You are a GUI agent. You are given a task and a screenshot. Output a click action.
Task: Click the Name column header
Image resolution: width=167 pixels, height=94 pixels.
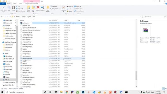pos(22,20)
